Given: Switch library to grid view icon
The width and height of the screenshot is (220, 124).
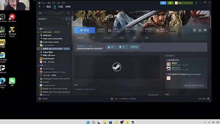Looking at the screenshot, I should 68,13.
